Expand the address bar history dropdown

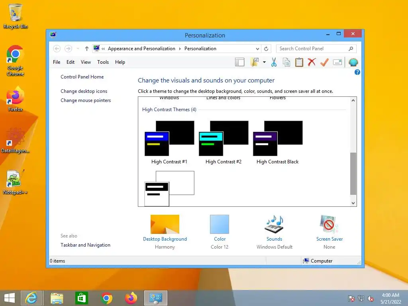pyautogui.click(x=257, y=49)
